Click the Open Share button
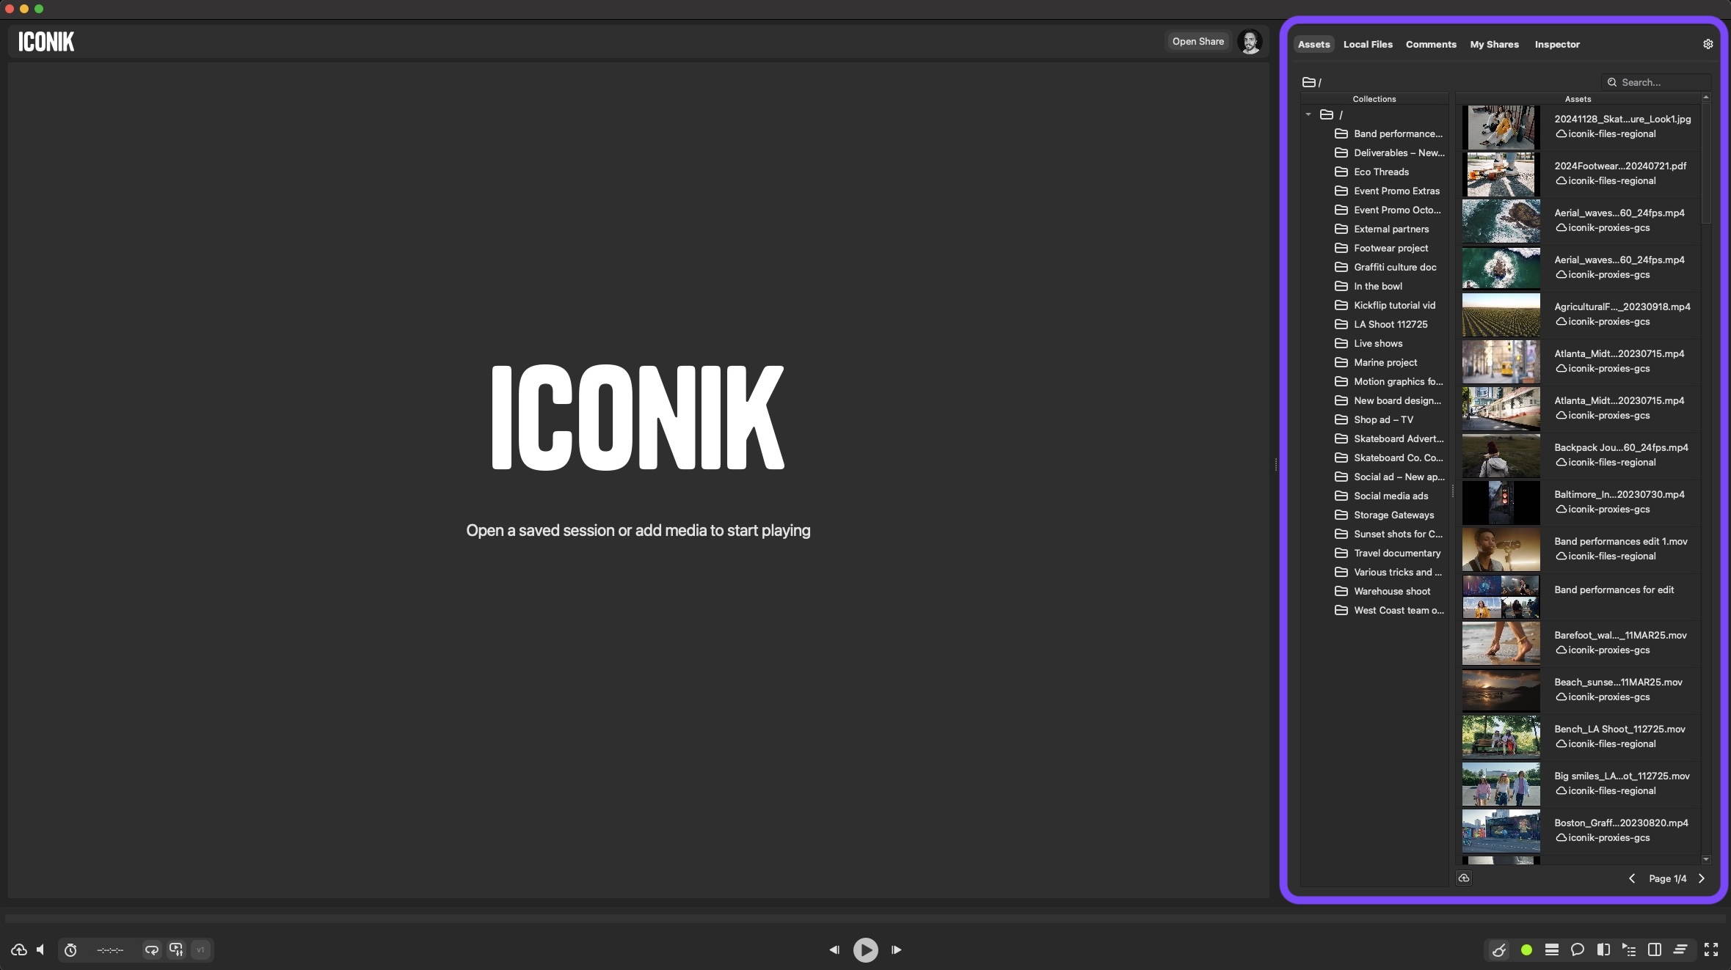This screenshot has height=970, width=1731. [x=1198, y=42]
